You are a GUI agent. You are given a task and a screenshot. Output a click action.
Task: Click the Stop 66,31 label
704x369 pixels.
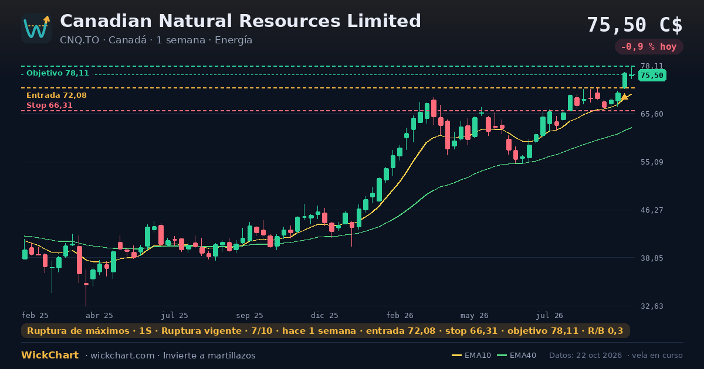click(x=49, y=105)
